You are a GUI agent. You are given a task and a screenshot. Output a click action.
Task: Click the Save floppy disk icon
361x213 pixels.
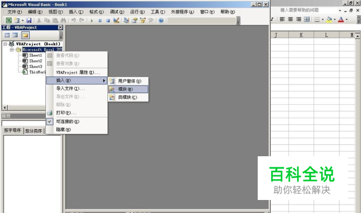pyautogui.click(x=29, y=20)
